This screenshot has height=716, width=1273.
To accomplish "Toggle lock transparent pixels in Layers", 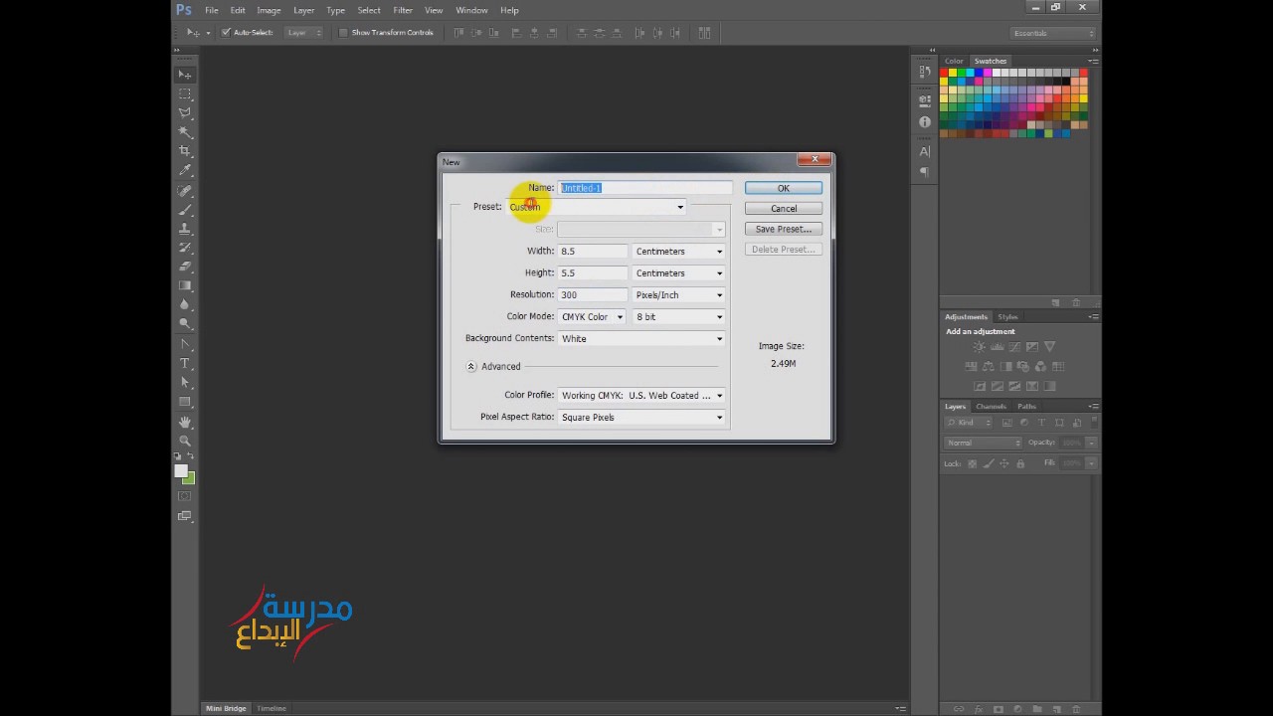I will (973, 463).
